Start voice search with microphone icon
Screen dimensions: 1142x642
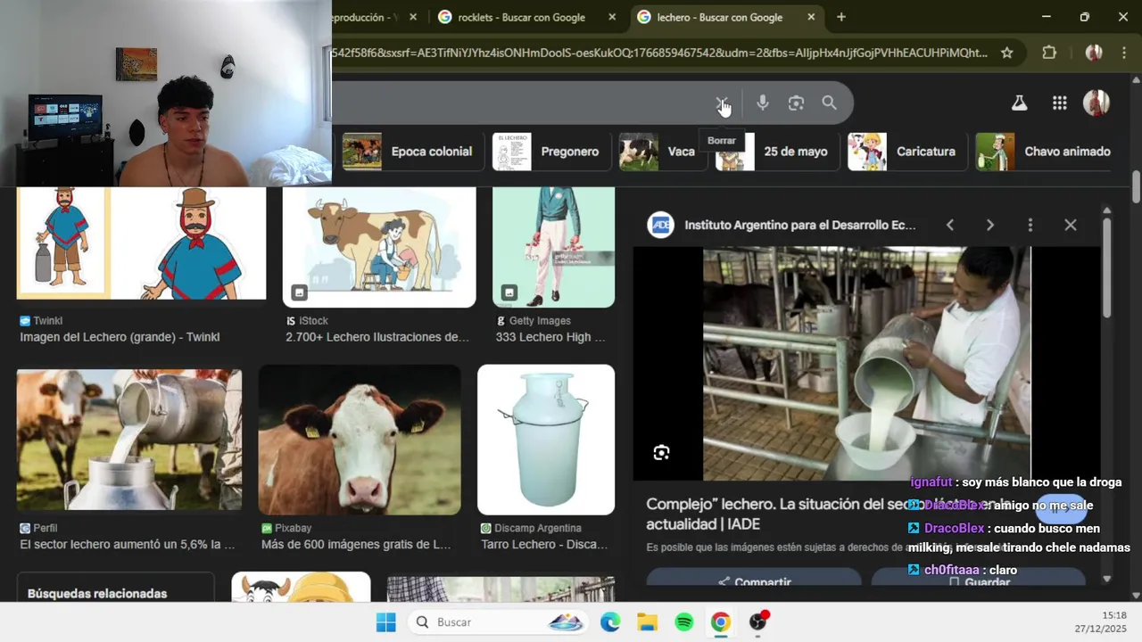tap(762, 103)
